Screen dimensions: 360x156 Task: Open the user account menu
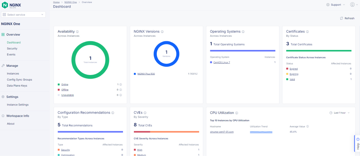(x=354, y=4)
